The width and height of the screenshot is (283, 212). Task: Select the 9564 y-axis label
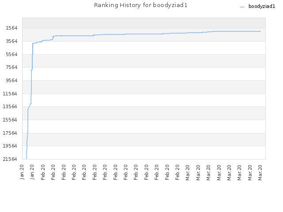point(11,80)
